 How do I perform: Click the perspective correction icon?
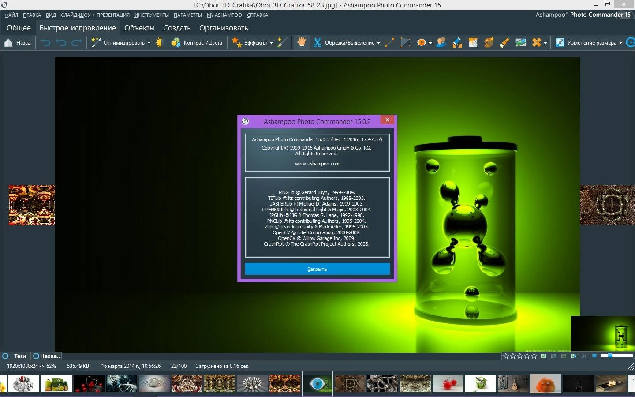point(406,43)
